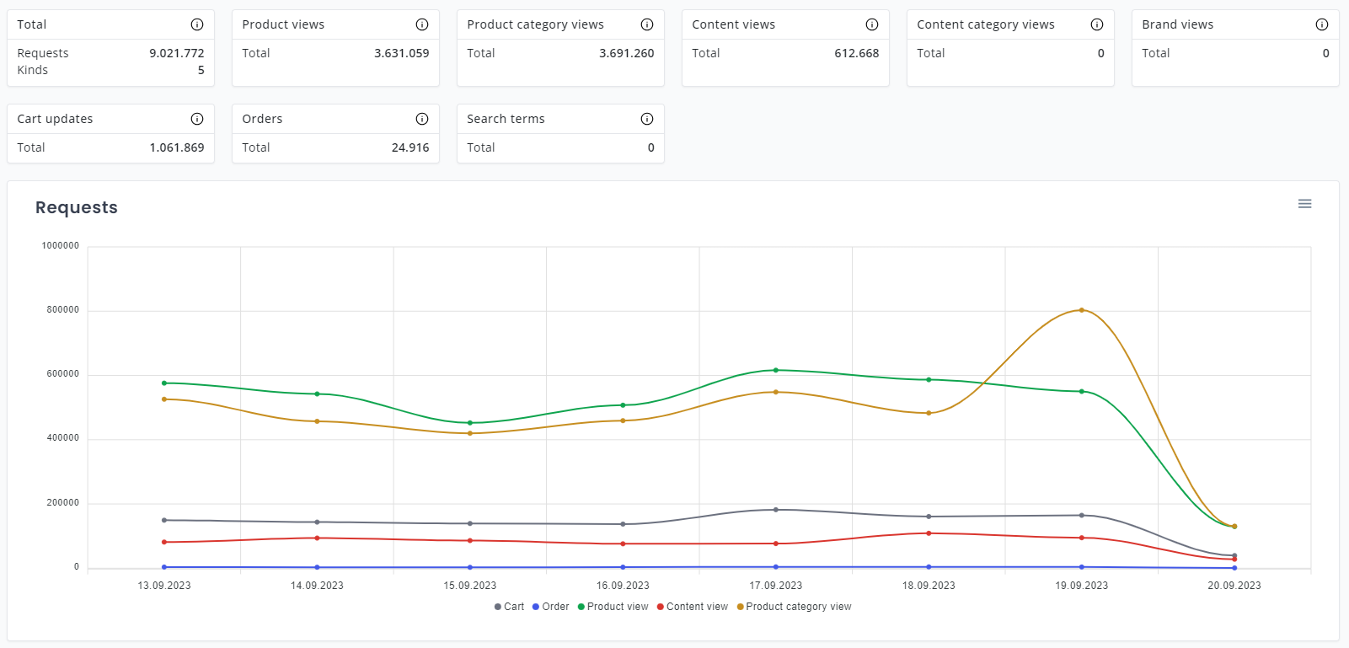
Task: Click Content category views info icon
Action: (x=1097, y=24)
